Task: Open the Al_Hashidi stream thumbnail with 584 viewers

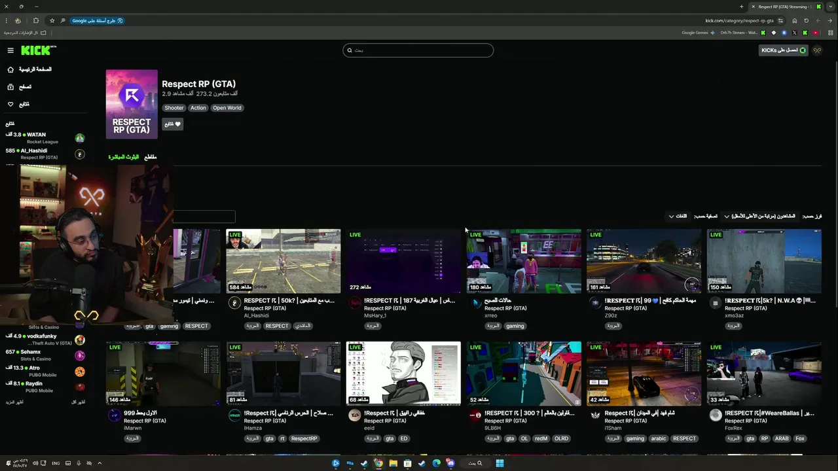Action: tap(283, 261)
